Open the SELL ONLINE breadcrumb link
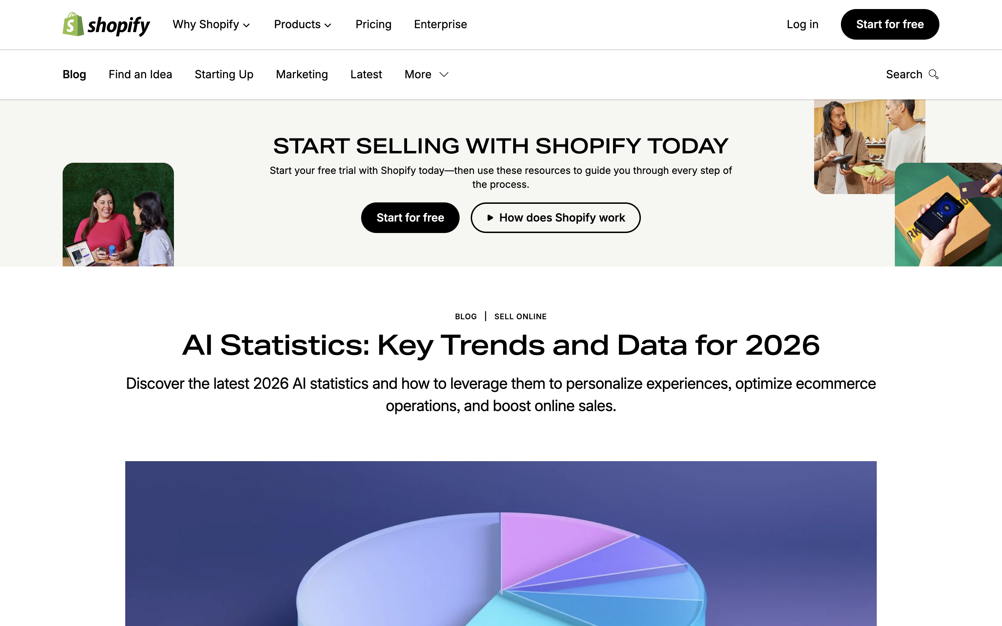This screenshot has height=626, width=1002. [520, 316]
